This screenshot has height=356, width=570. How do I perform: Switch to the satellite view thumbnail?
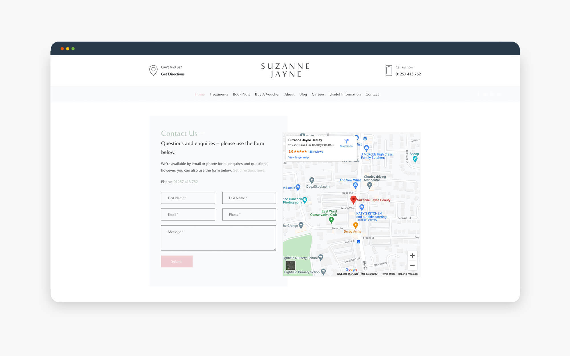pos(290,265)
